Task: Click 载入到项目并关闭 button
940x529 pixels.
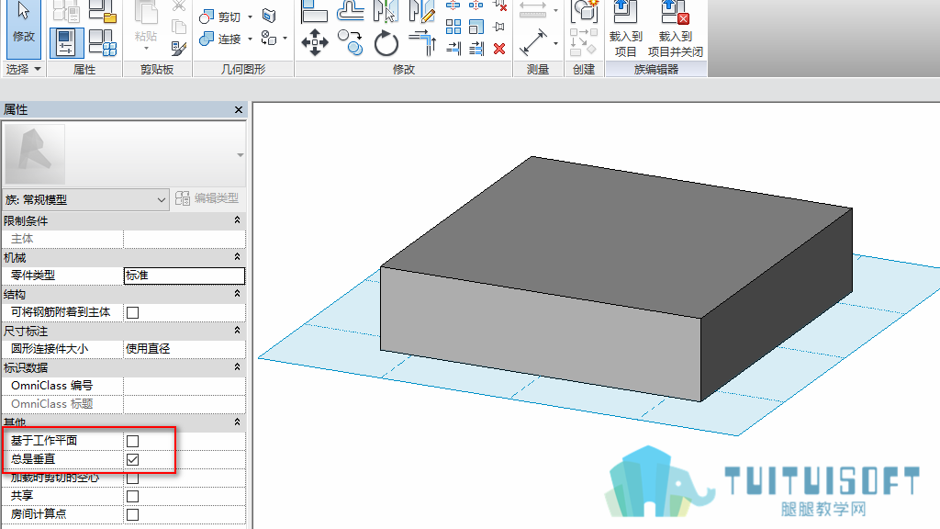Action: click(675, 28)
